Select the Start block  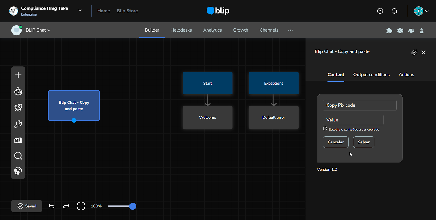coord(208,83)
